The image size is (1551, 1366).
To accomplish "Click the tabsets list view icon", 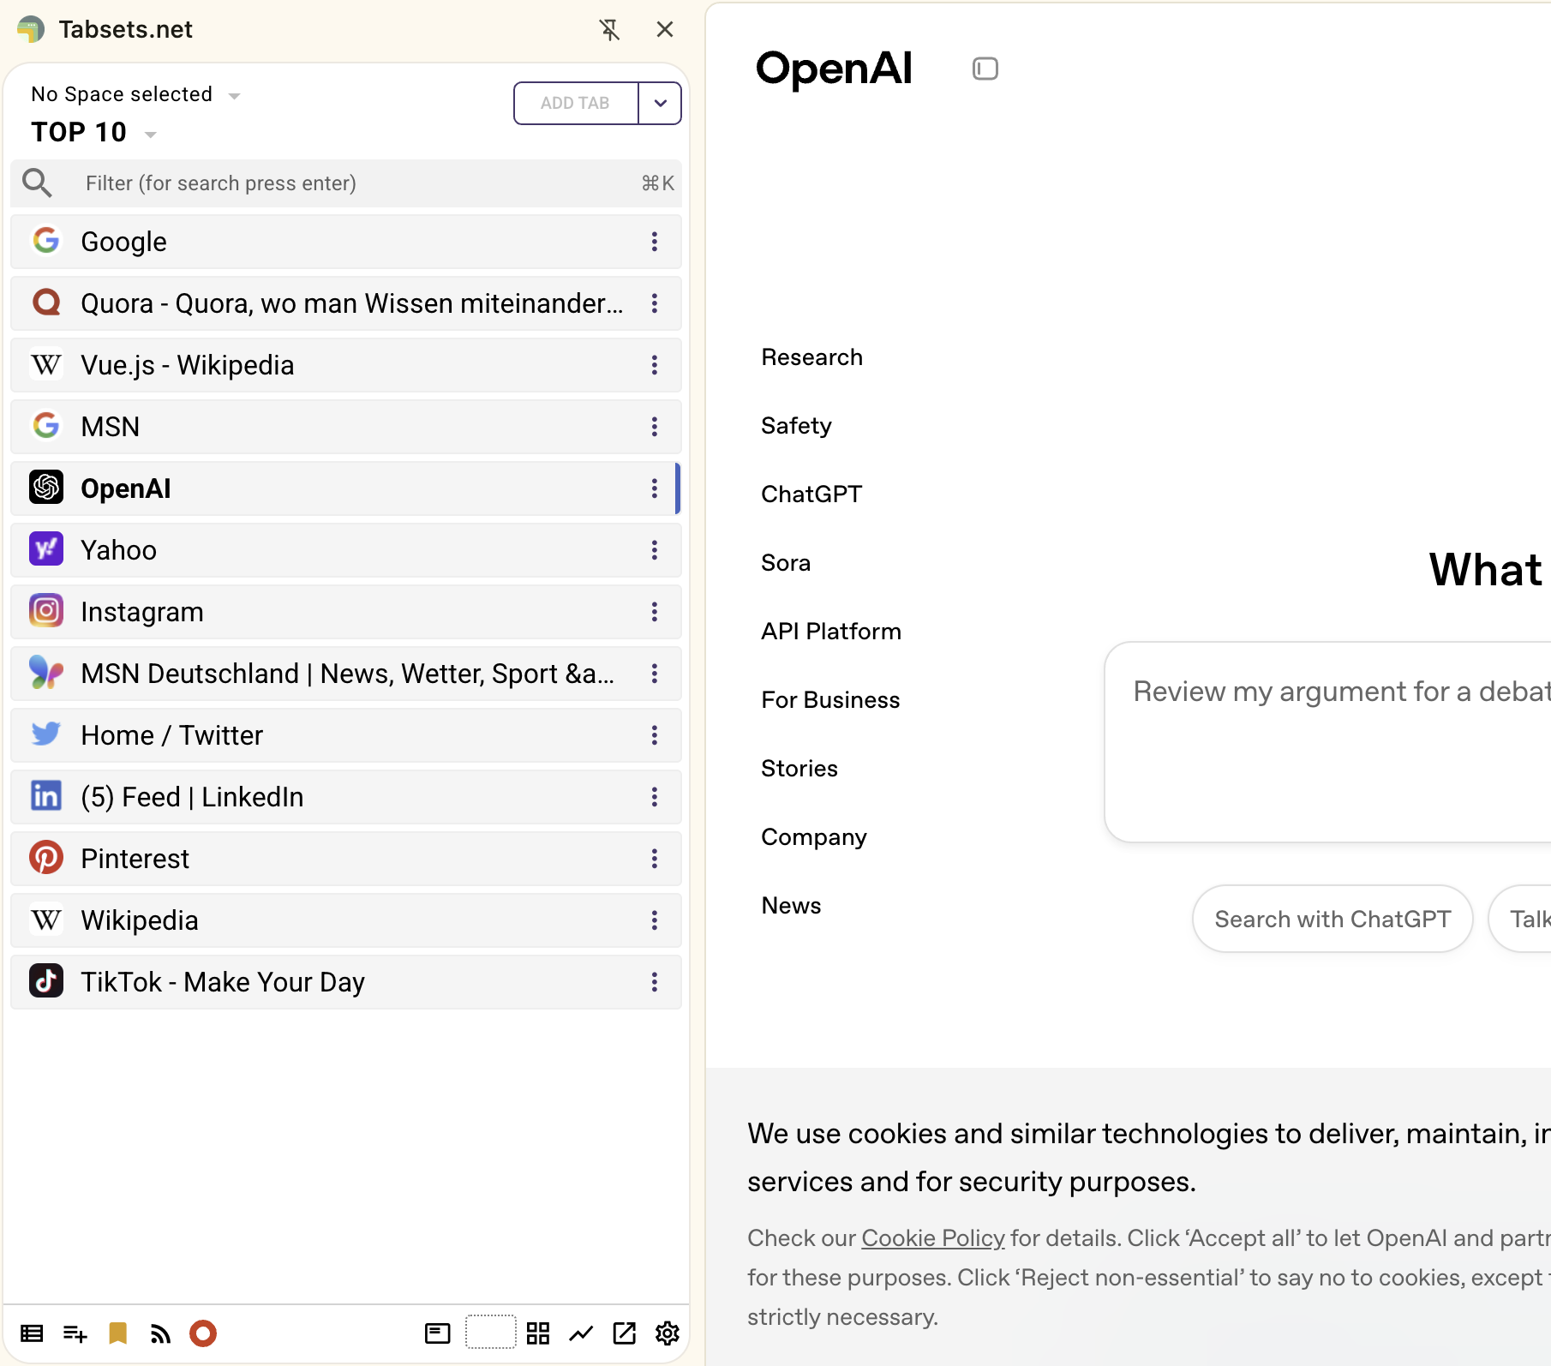I will click(32, 1333).
